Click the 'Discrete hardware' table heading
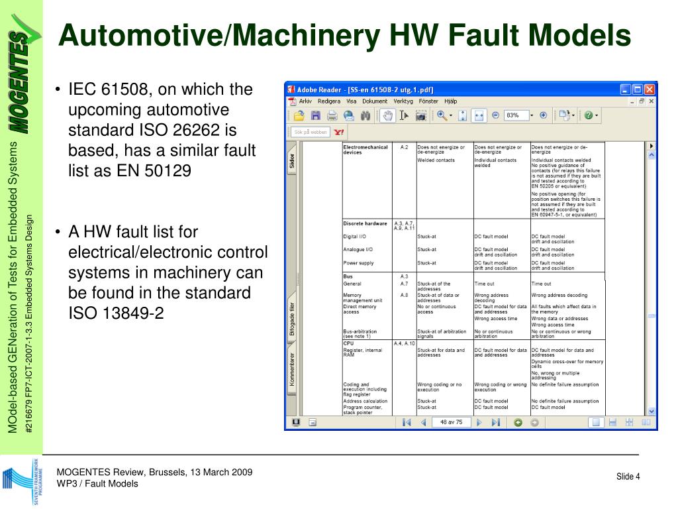The image size is (678, 509). (365, 224)
